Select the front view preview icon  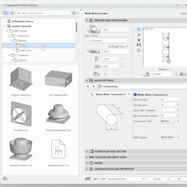click(139, 35)
